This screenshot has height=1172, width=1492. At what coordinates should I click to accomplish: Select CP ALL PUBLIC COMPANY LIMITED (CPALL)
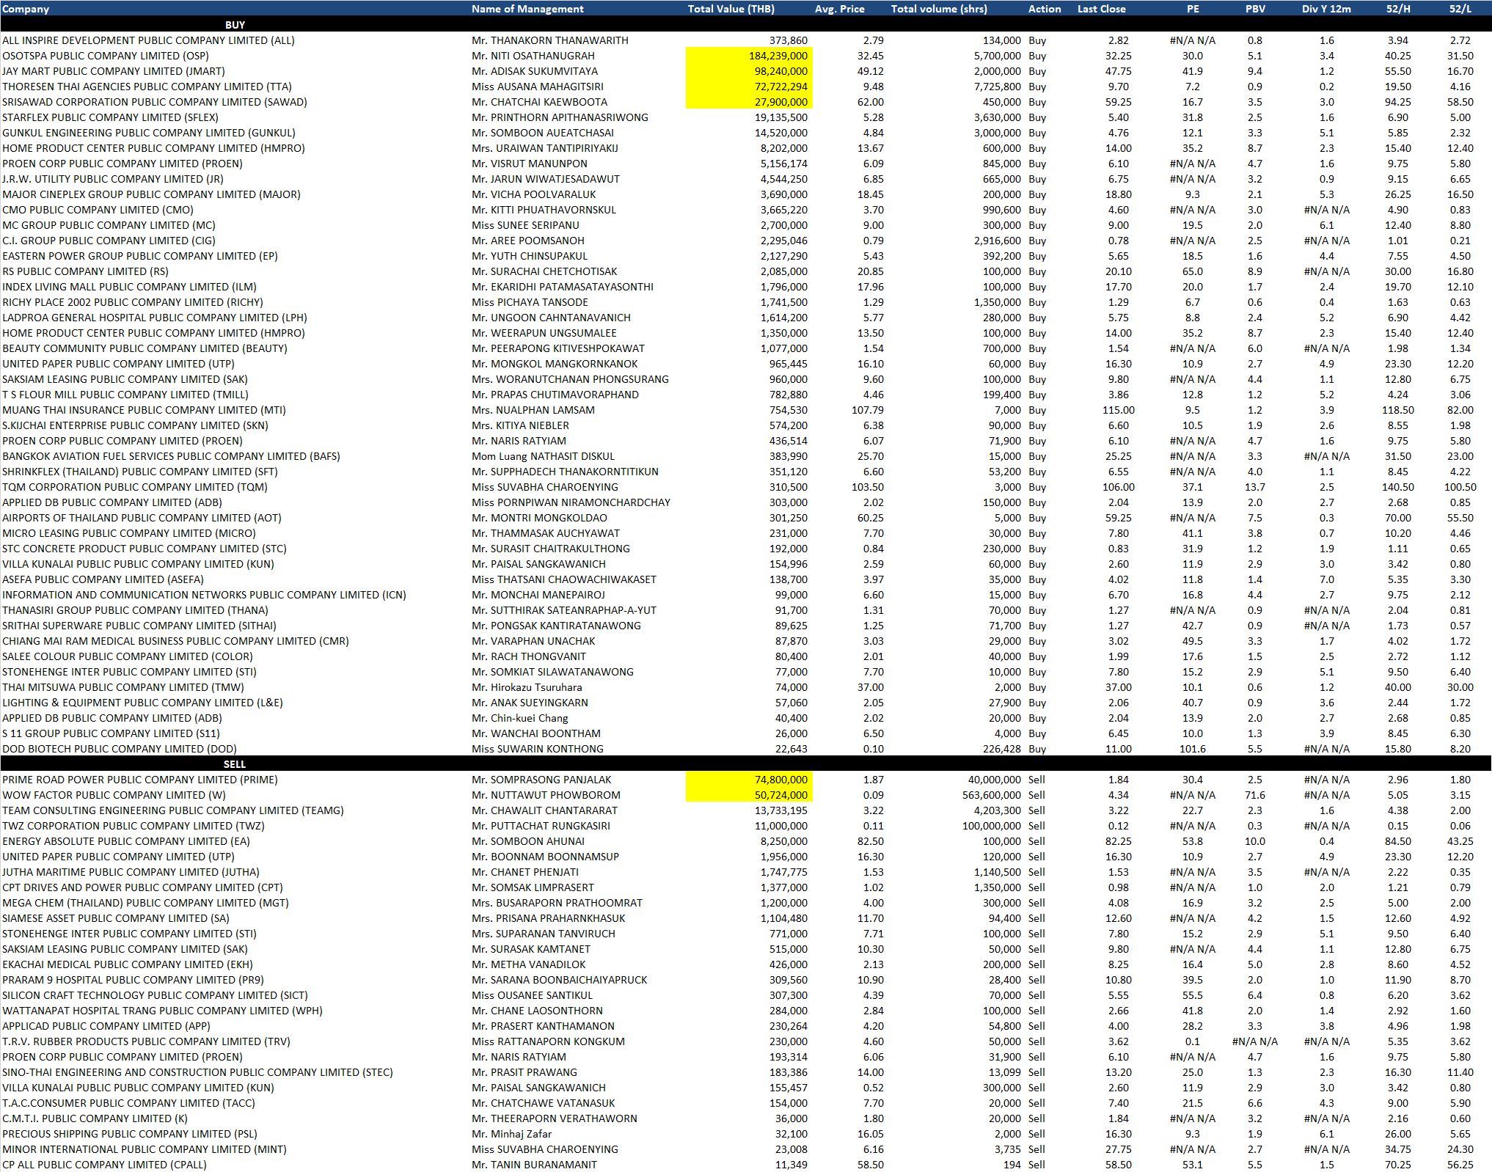click(104, 1165)
